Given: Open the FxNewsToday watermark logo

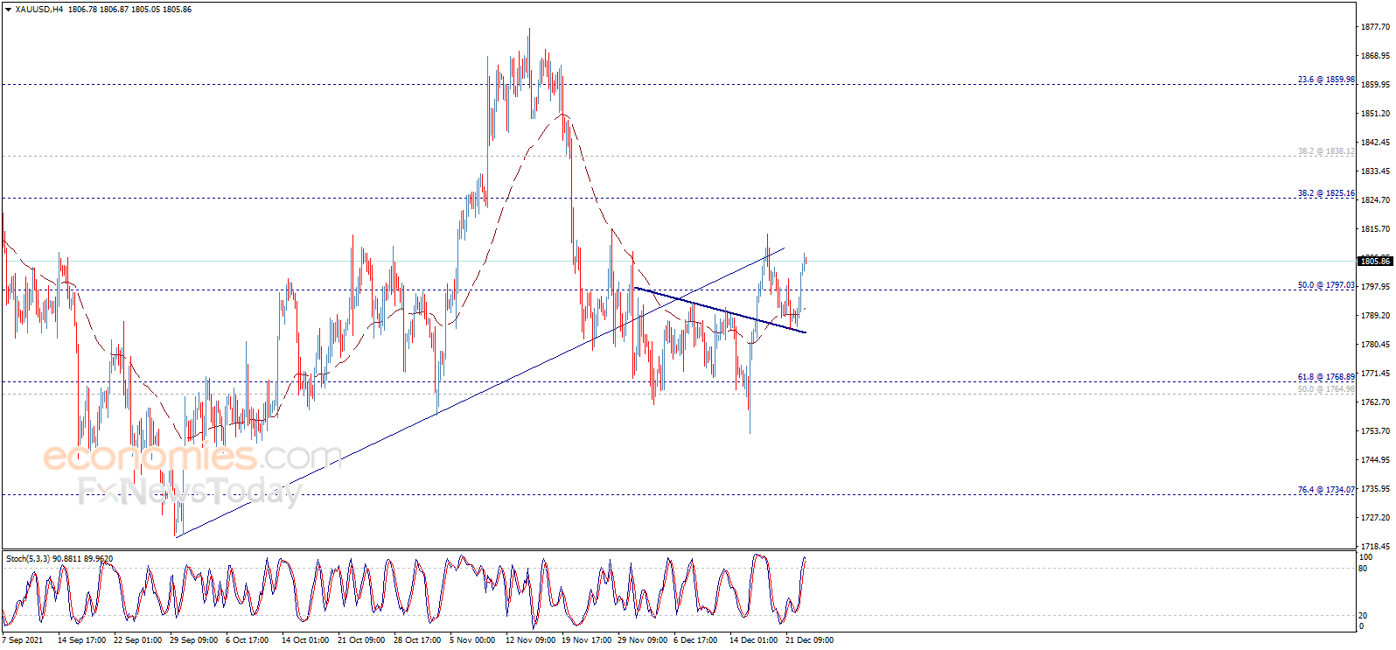Looking at the screenshot, I should [190, 492].
